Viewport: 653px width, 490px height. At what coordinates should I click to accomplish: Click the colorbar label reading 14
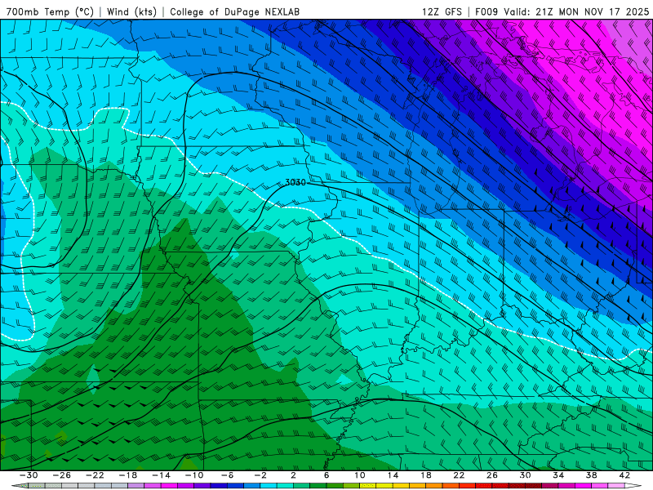coord(393,475)
